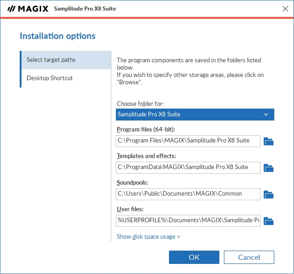Click the "Program files (64-bit):" label
Viewport: 294px width, 274px height.
[x=146, y=129]
